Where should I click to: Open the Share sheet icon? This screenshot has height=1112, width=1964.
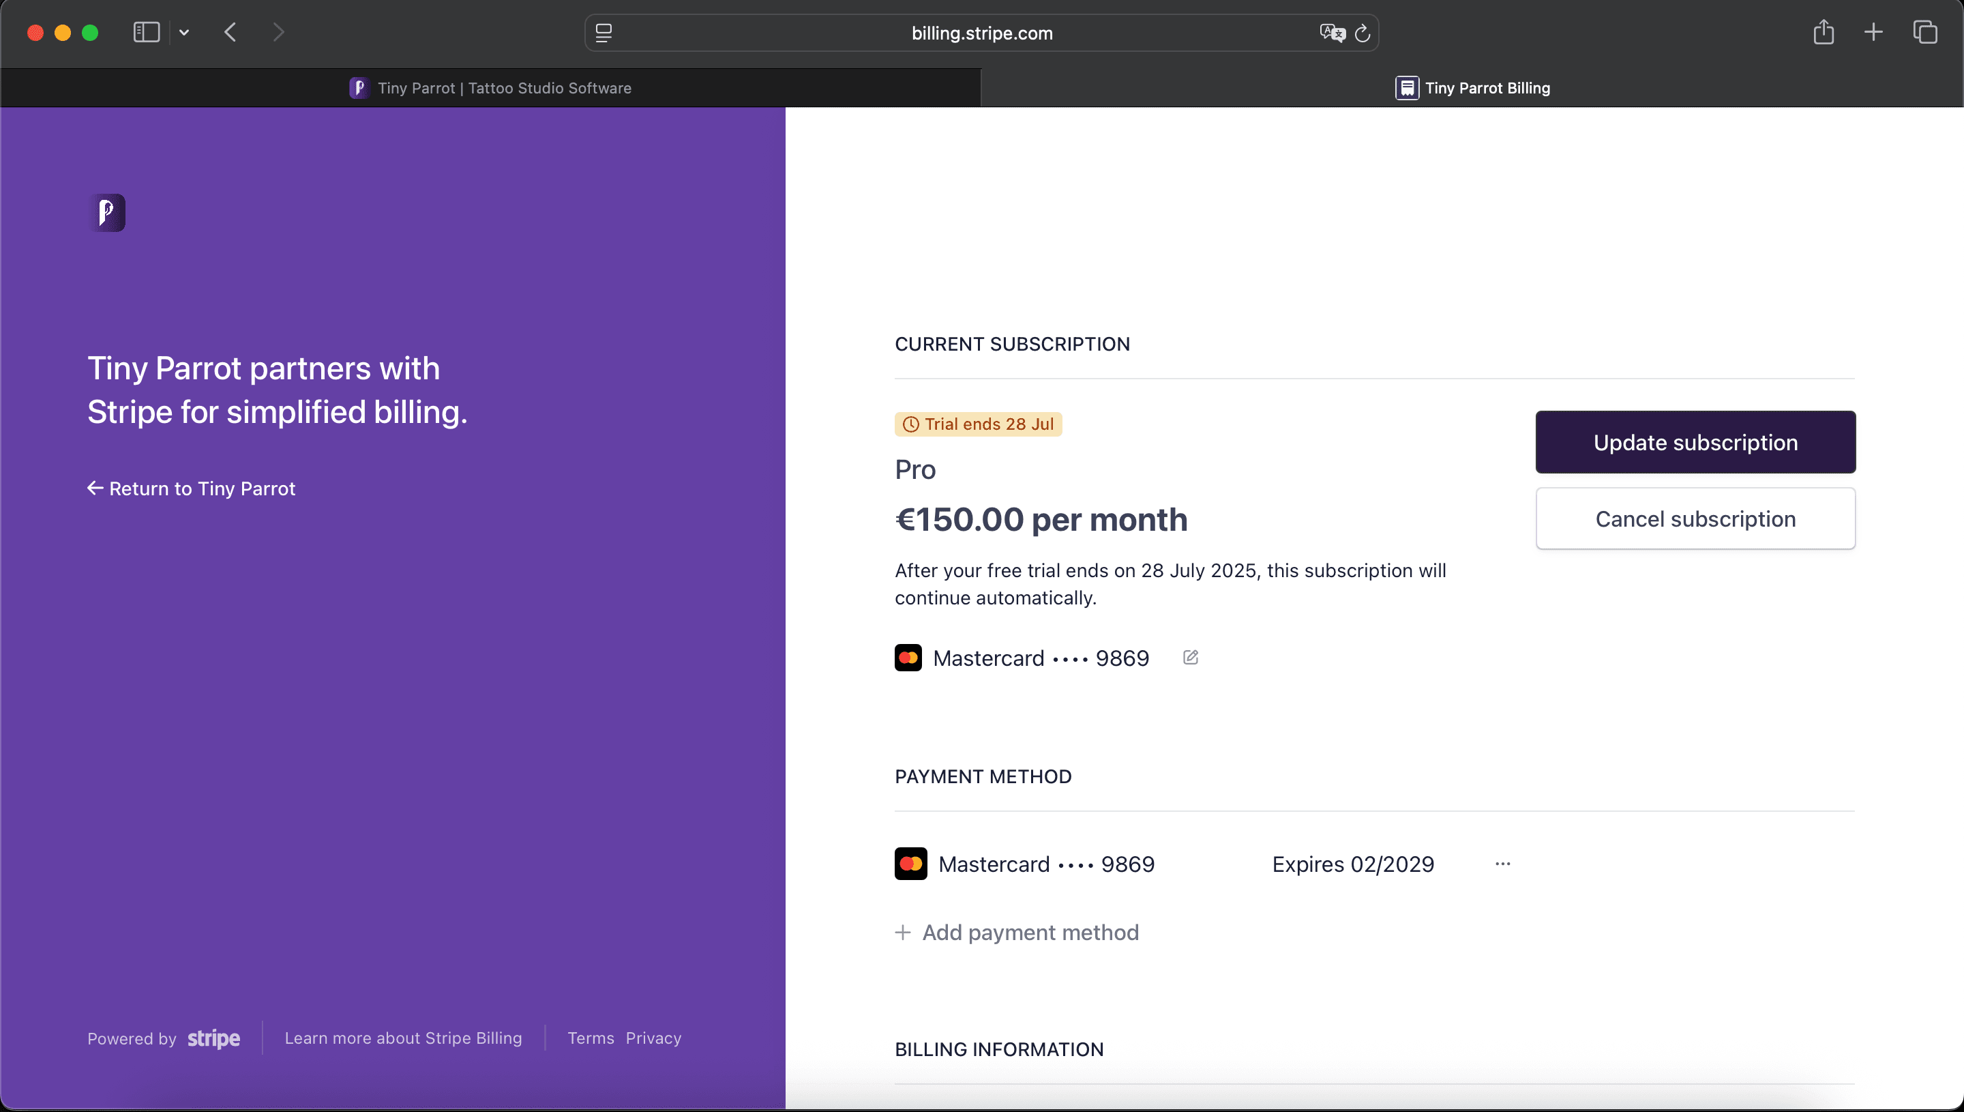coord(1823,32)
